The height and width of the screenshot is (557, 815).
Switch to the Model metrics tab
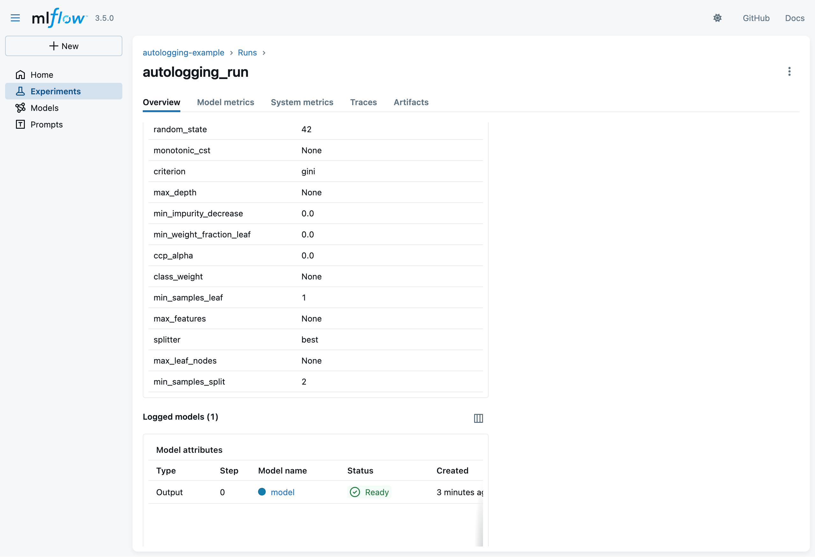point(225,102)
